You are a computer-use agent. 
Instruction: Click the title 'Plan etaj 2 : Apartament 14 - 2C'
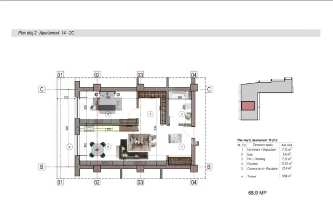46,33
